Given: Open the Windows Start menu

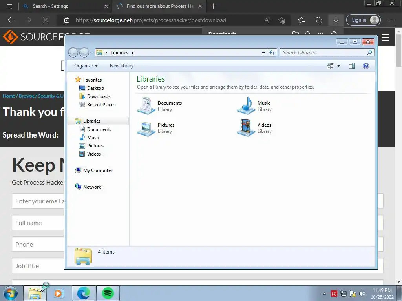Looking at the screenshot, I should (11, 293).
